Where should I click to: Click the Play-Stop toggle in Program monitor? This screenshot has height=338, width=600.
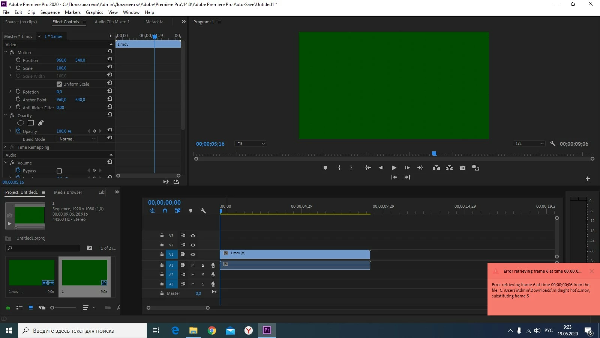(394, 168)
